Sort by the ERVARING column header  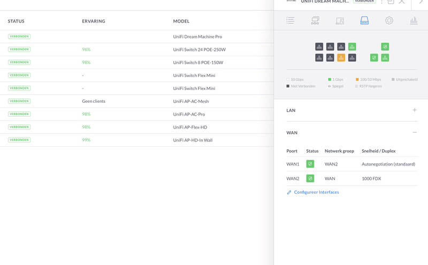click(x=94, y=21)
